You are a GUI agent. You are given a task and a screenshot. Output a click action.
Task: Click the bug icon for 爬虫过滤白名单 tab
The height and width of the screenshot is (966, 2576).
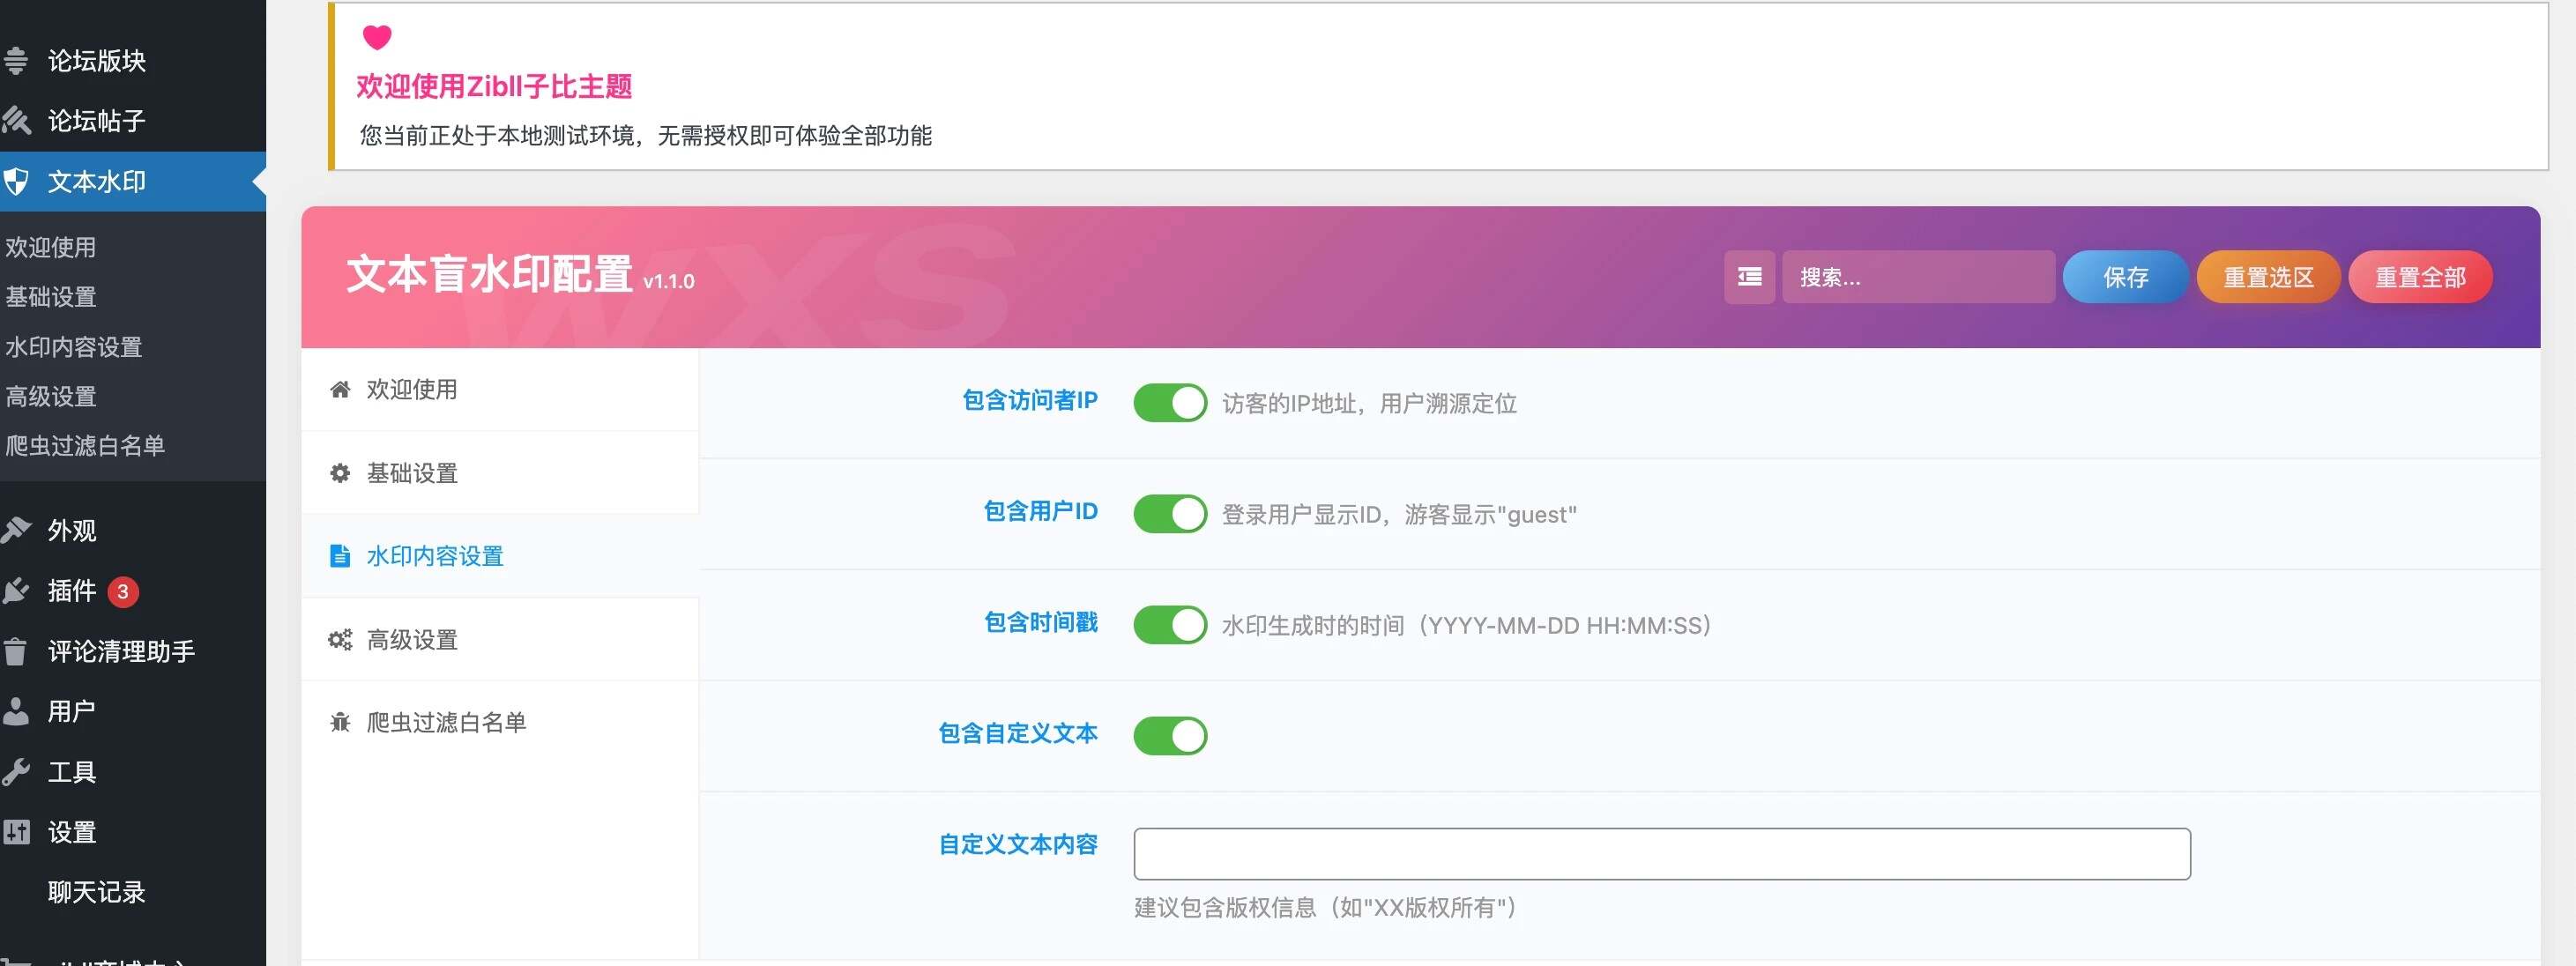pos(340,722)
